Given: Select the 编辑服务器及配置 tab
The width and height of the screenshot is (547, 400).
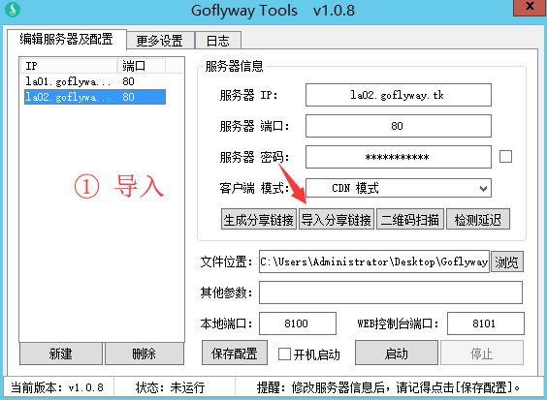Looking at the screenshot, I should tap(66, 39).
